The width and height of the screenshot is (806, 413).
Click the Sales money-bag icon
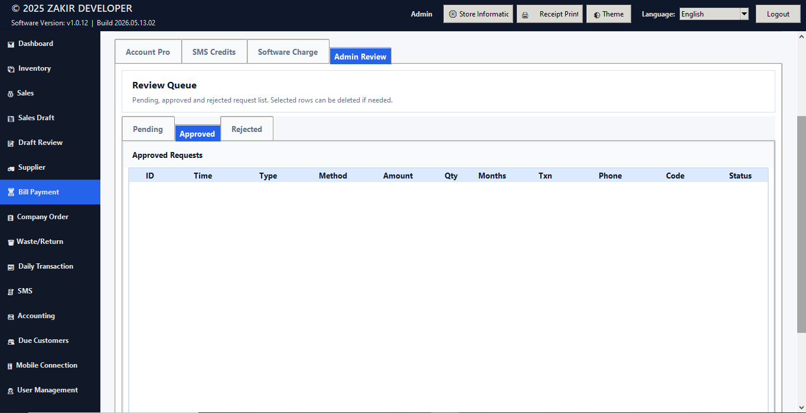pos(11,94)
